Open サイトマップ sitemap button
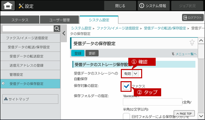This screenshot has height=120, width=205. coord(30,99)
